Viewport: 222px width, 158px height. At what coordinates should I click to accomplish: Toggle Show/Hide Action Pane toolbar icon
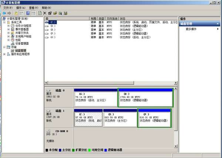(x=33, y=13)
